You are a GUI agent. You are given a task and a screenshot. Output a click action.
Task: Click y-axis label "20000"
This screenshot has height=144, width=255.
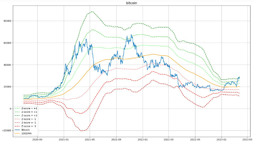coord(7,87)
